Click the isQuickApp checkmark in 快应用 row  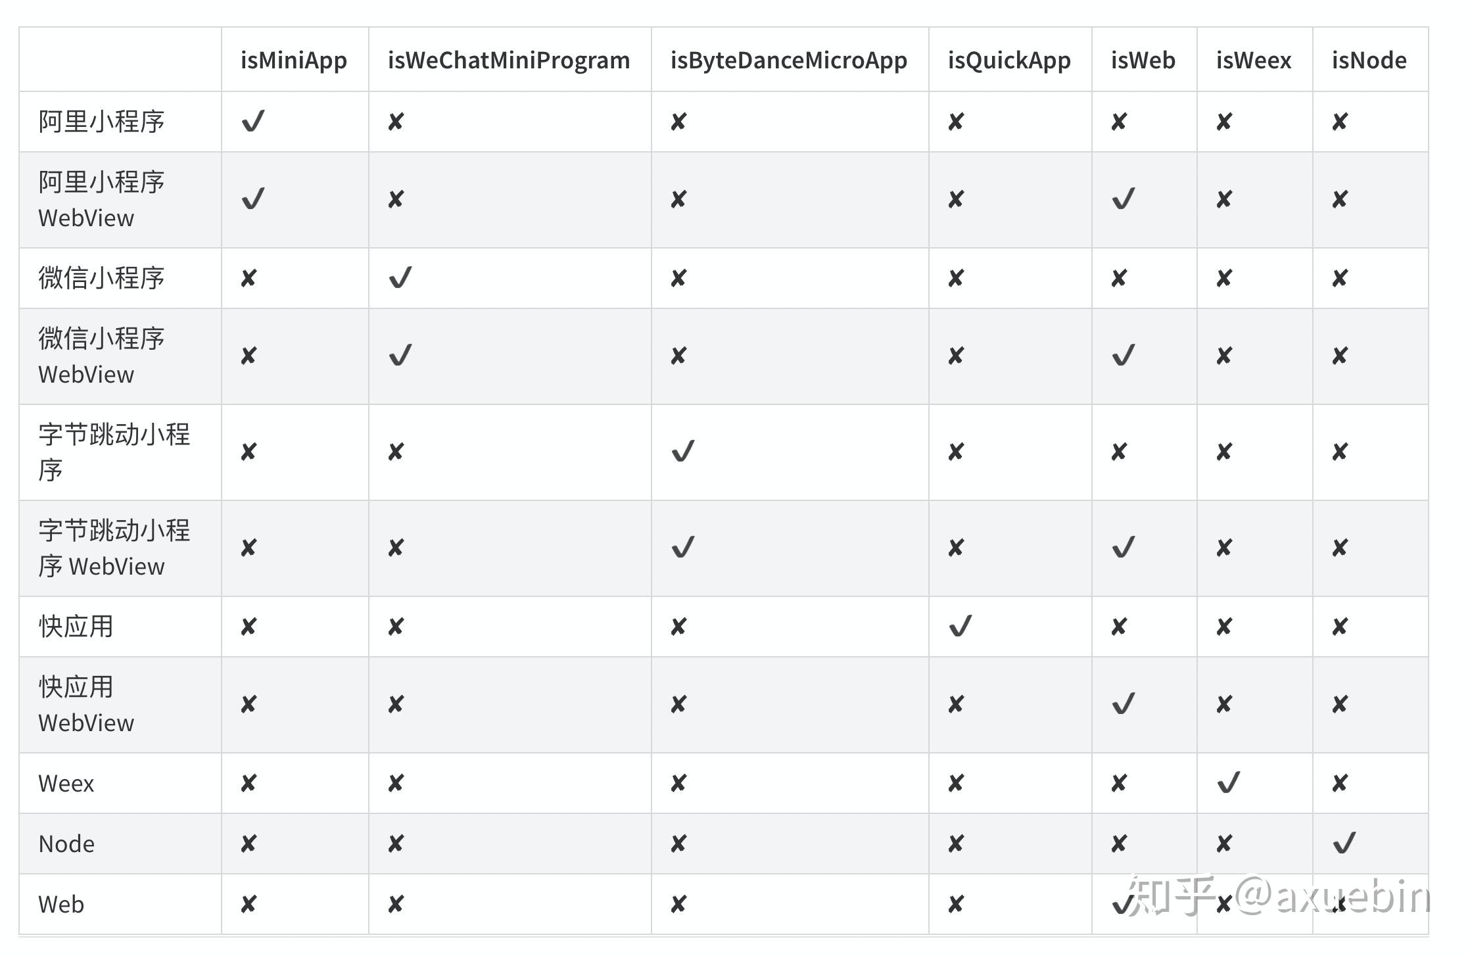click(x=960, y=626)
